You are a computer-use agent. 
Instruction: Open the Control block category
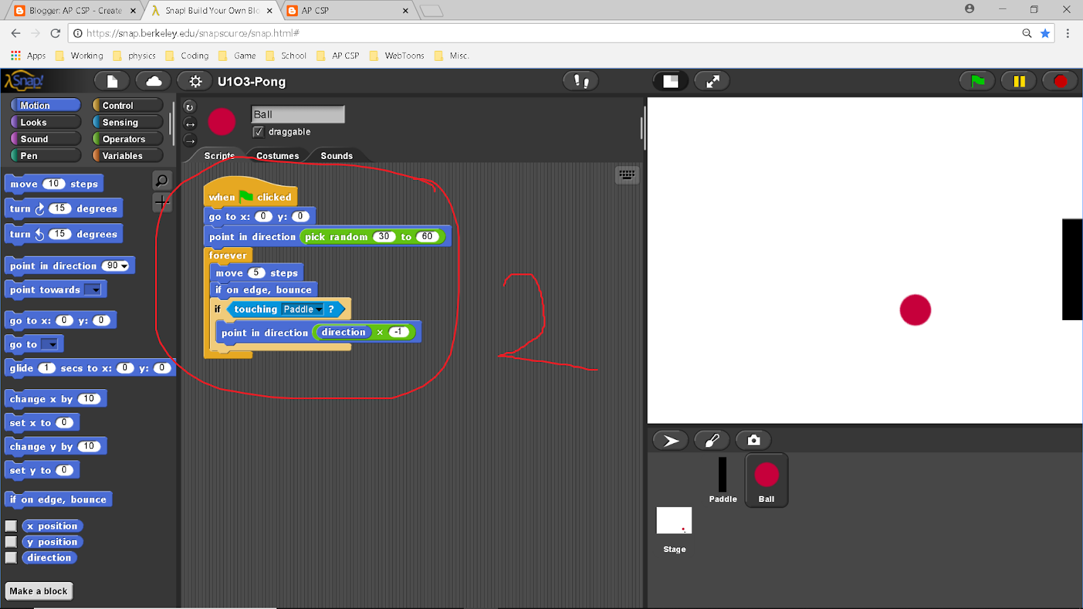pos(128,106)
